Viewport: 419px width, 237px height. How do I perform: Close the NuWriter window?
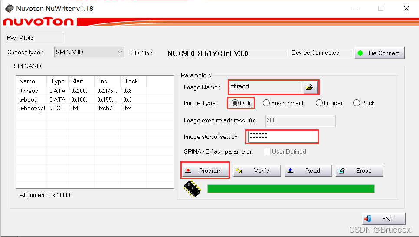point(406,8)
